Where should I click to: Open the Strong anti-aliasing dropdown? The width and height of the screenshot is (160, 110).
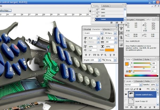click(x=115, y=60)
